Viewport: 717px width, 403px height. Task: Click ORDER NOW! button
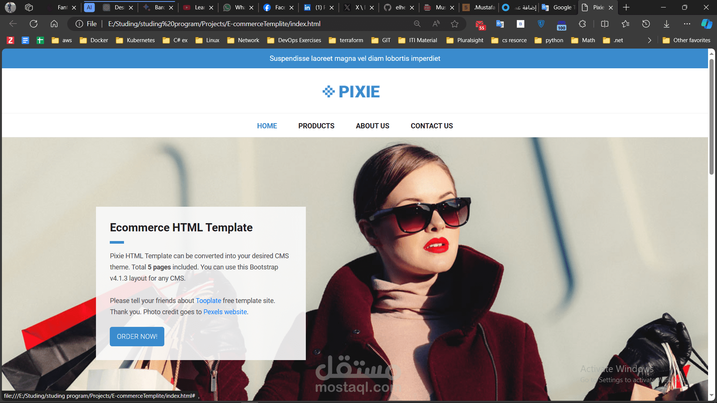coord(137,337)
